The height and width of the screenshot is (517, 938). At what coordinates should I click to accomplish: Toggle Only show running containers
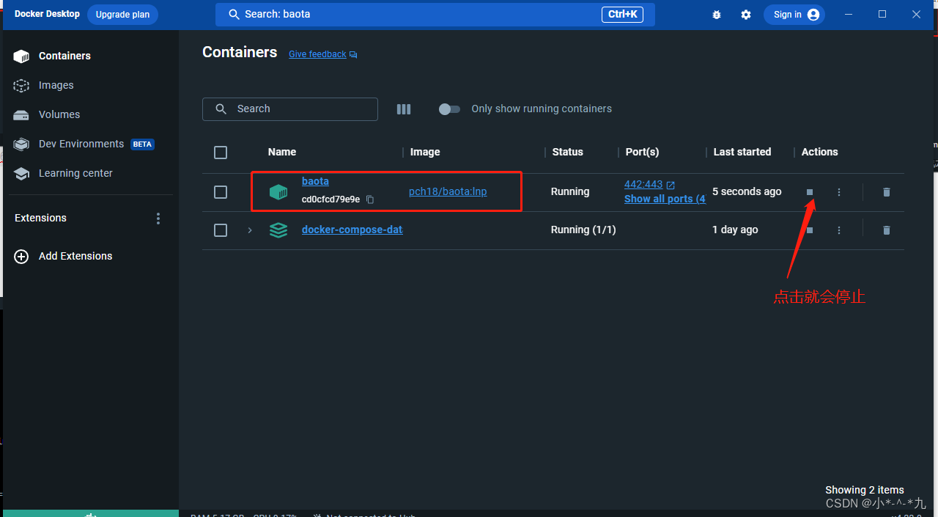[x=449, y=109]
